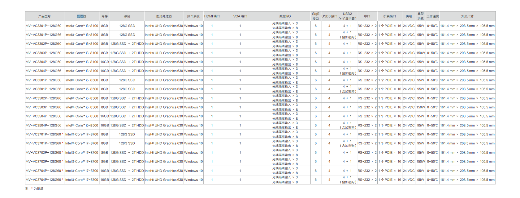Select the 产品型号 column header
The image size is (520, 198).
coord(45,16)
